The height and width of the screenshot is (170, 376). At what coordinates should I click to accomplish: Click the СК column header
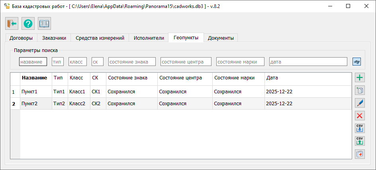98,79
